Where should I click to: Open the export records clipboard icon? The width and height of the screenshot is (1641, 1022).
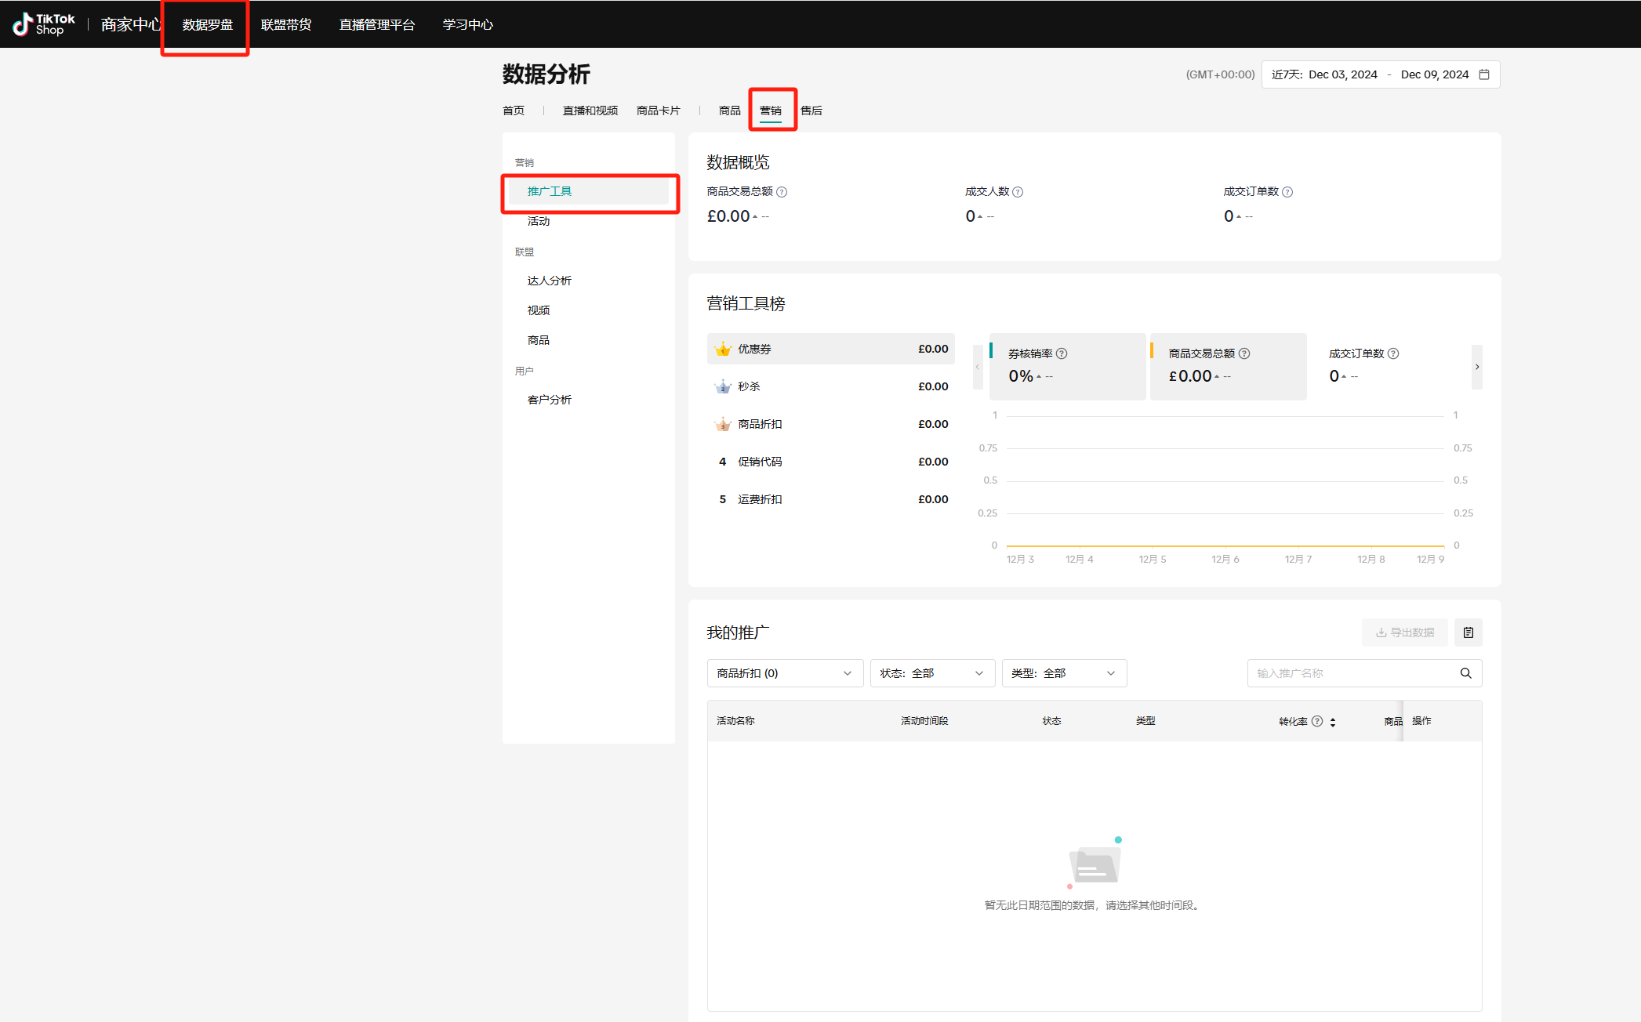pyautogui.click(x=1468, y=632)
